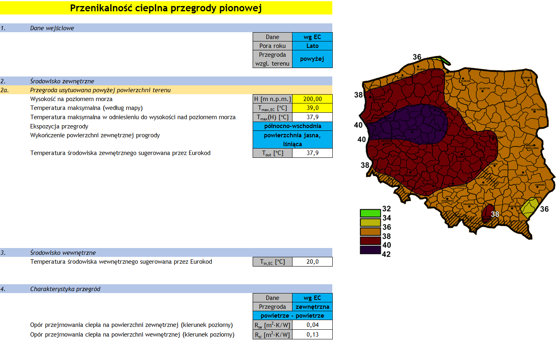Select the 'powierzchnia jasna, lśniąca' finish cell
Image resolution: width=558 pixels, height=341 pixels.
(x=292, y=140)
